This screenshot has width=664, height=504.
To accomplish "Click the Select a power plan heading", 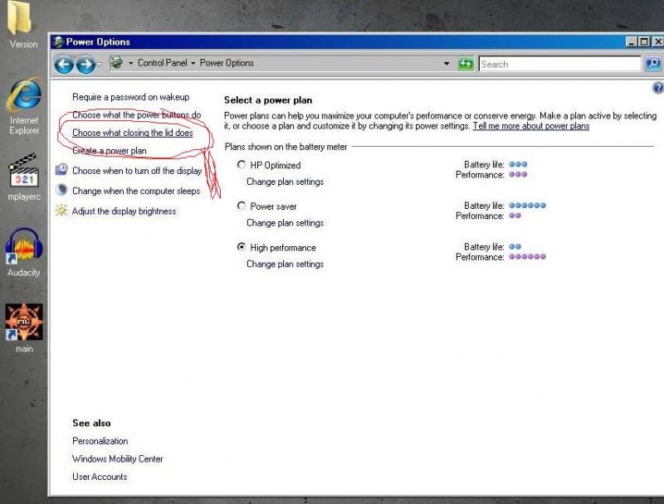I will click(x=268, y=100).
